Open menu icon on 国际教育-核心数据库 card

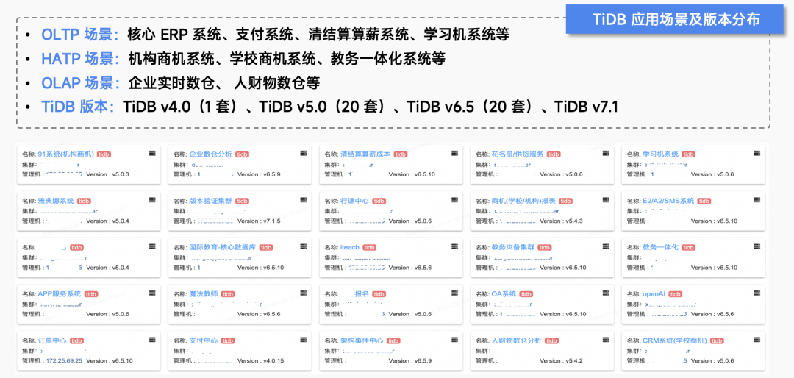[303, 246]
